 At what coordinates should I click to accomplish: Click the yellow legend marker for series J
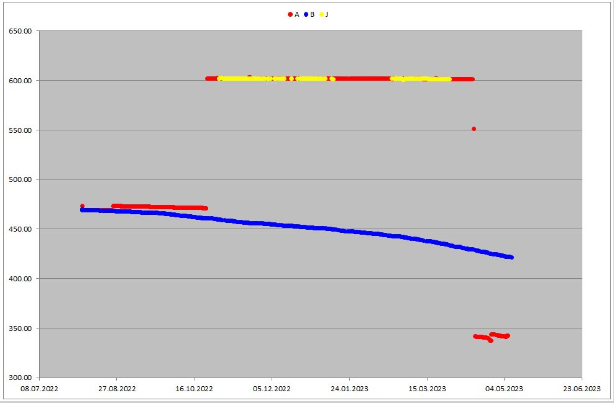tap(322, 14)
